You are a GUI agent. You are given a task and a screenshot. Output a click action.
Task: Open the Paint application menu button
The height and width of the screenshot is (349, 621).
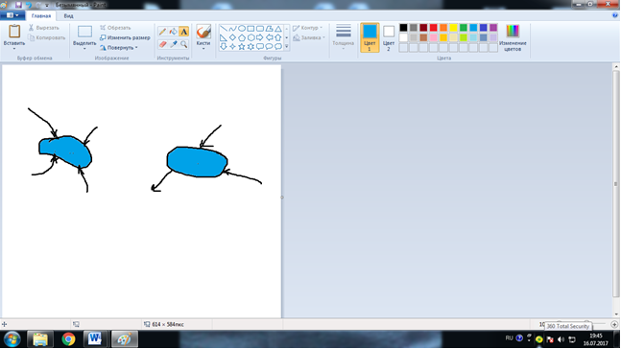(12, 15)
